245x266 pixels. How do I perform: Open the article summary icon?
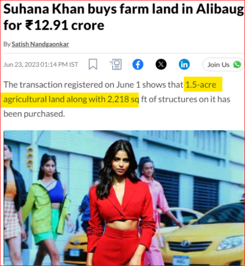click(116, 64)
